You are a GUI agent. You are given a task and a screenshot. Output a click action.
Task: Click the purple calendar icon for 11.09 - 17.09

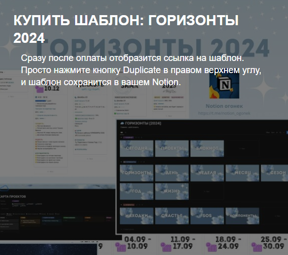click(x=165, y=247)
